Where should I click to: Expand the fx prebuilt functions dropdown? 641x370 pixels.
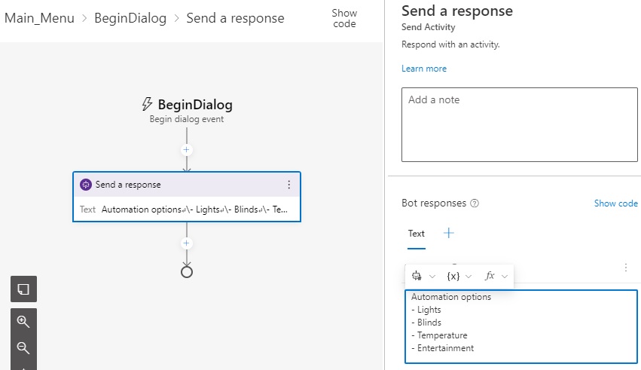click(x=496, y=277)
